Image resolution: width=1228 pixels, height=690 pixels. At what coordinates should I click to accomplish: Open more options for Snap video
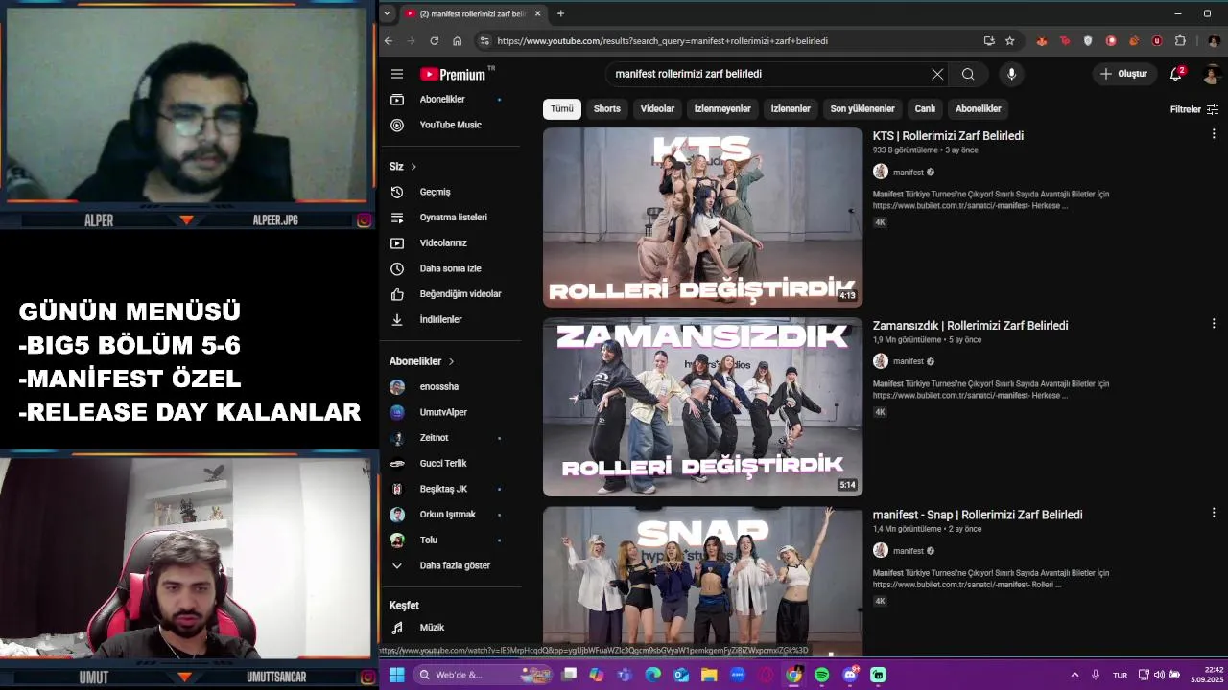point(1213,514)
